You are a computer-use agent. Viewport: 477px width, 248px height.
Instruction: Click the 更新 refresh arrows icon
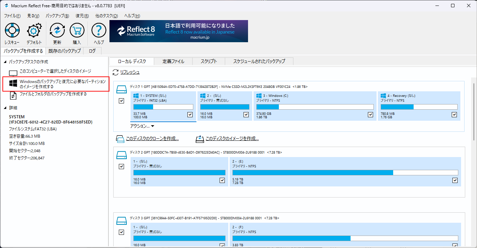coord(57,31)
